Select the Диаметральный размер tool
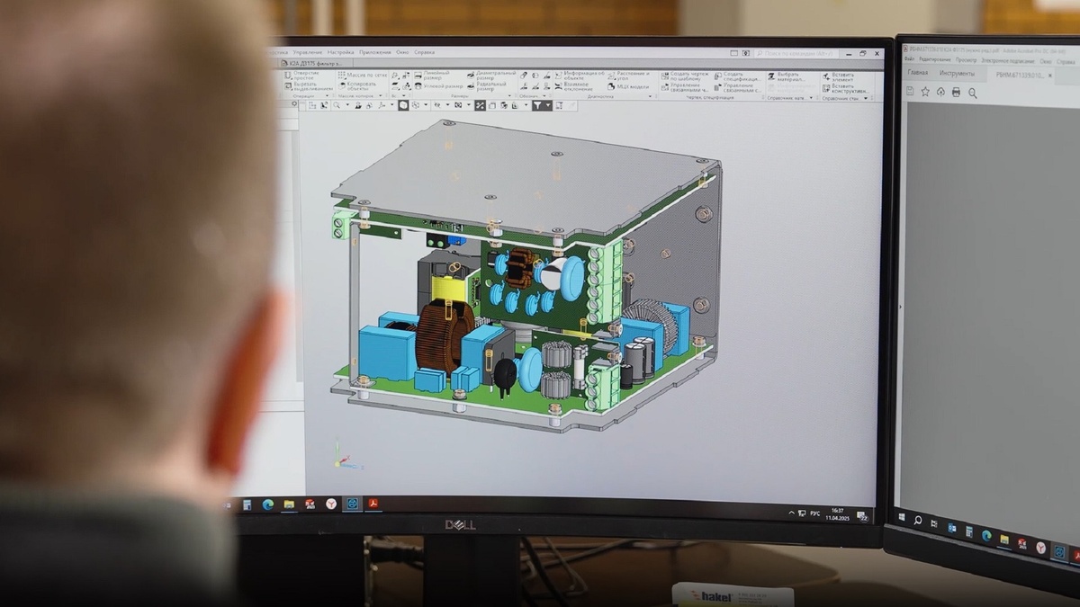Screen dimensions: 1080x607 tap(491, 76)
